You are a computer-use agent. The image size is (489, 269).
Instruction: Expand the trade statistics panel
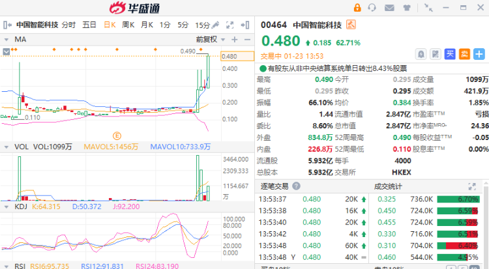[x=472, y=186]
